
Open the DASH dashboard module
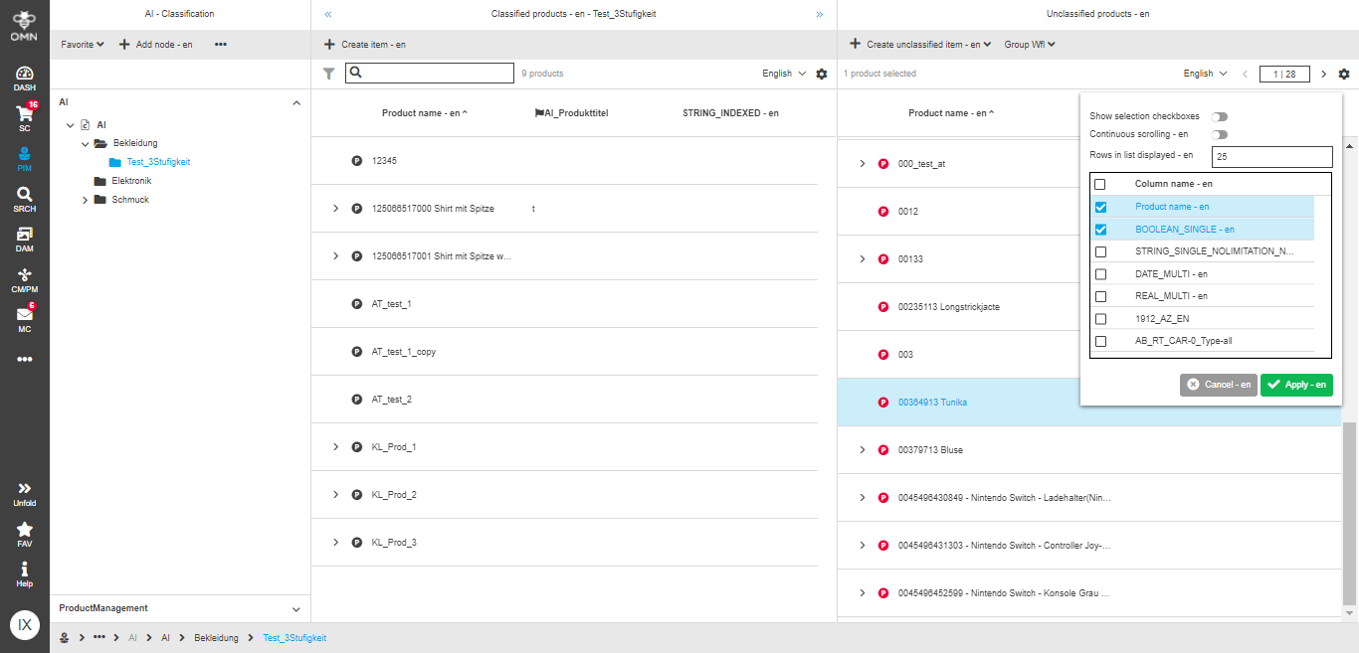point(23,75)
